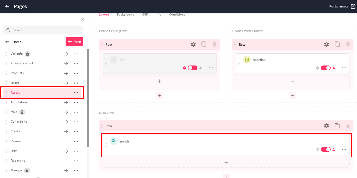This screenshot has height=178, width=357.
Task: Open the Variants more options menu
Action: pos(76,54)
